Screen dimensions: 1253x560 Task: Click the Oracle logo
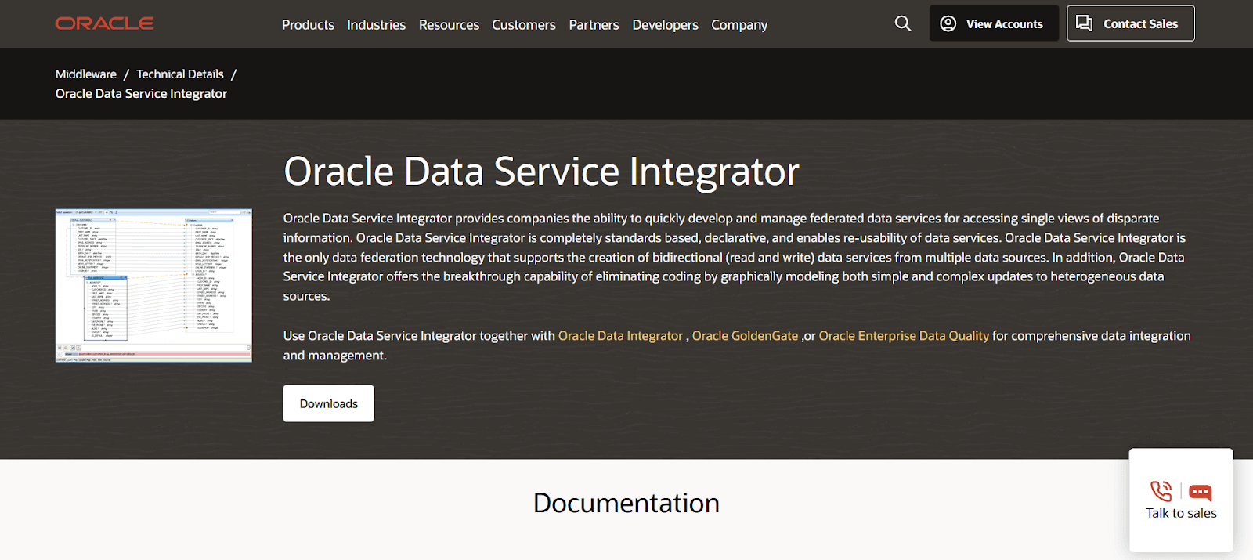pos(104,23)
